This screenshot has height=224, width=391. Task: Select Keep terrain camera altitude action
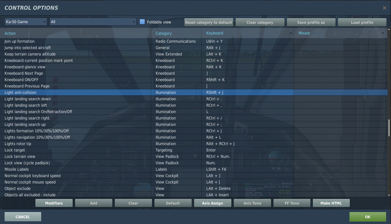tap(30, 54)
